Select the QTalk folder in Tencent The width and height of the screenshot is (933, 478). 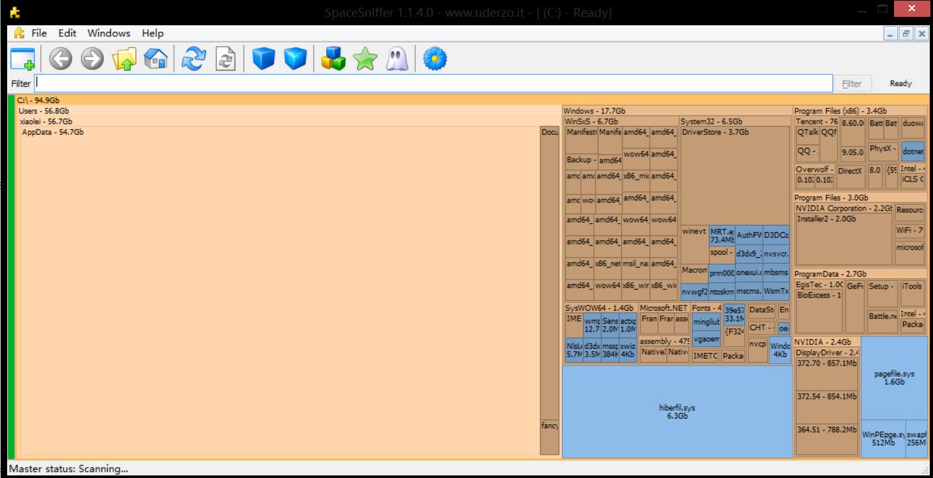coord(808,135)
